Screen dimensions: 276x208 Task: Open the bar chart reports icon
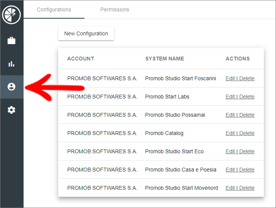11,64
